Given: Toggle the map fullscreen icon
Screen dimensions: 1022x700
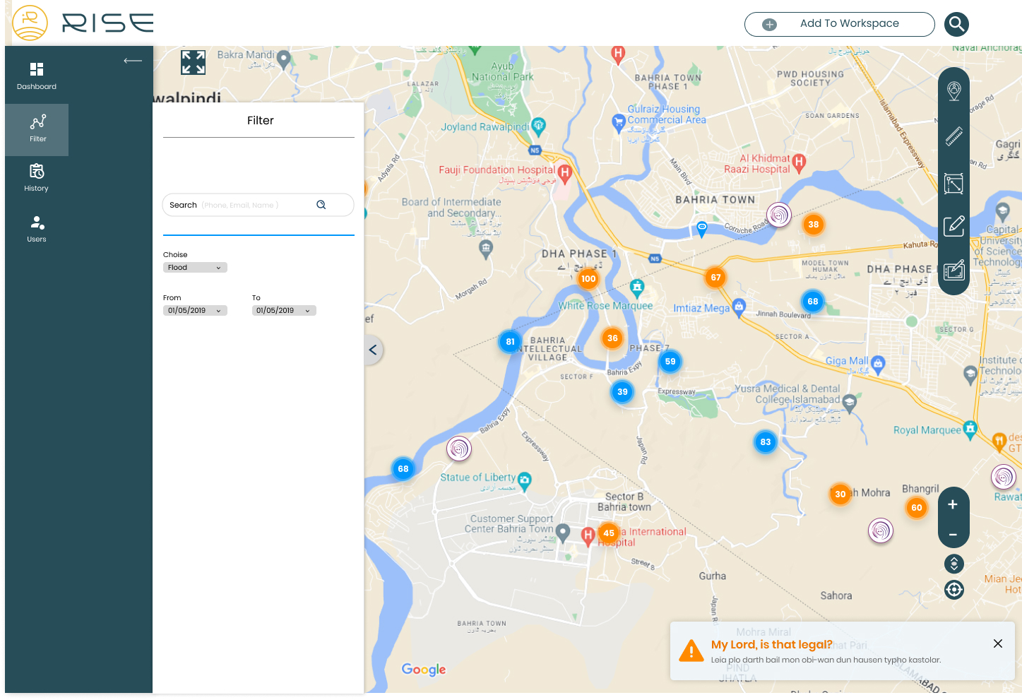Looking at the screenshot, I should tap(193, 62).
